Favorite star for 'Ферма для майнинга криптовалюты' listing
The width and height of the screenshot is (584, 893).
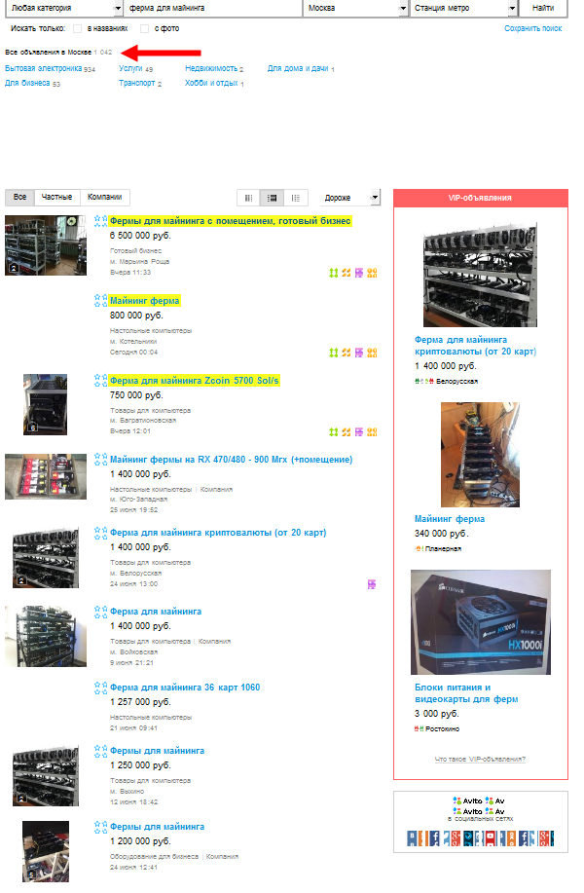pos(100,533)
